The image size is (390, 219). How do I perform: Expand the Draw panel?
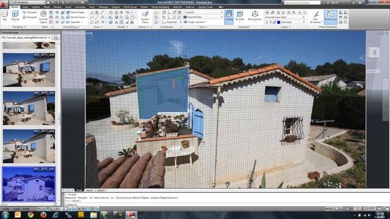point(98,27)
